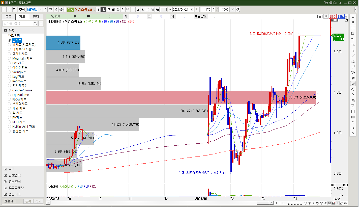
Task: Select the AUTO trend line tool
Action: click(x=353, y=62)
